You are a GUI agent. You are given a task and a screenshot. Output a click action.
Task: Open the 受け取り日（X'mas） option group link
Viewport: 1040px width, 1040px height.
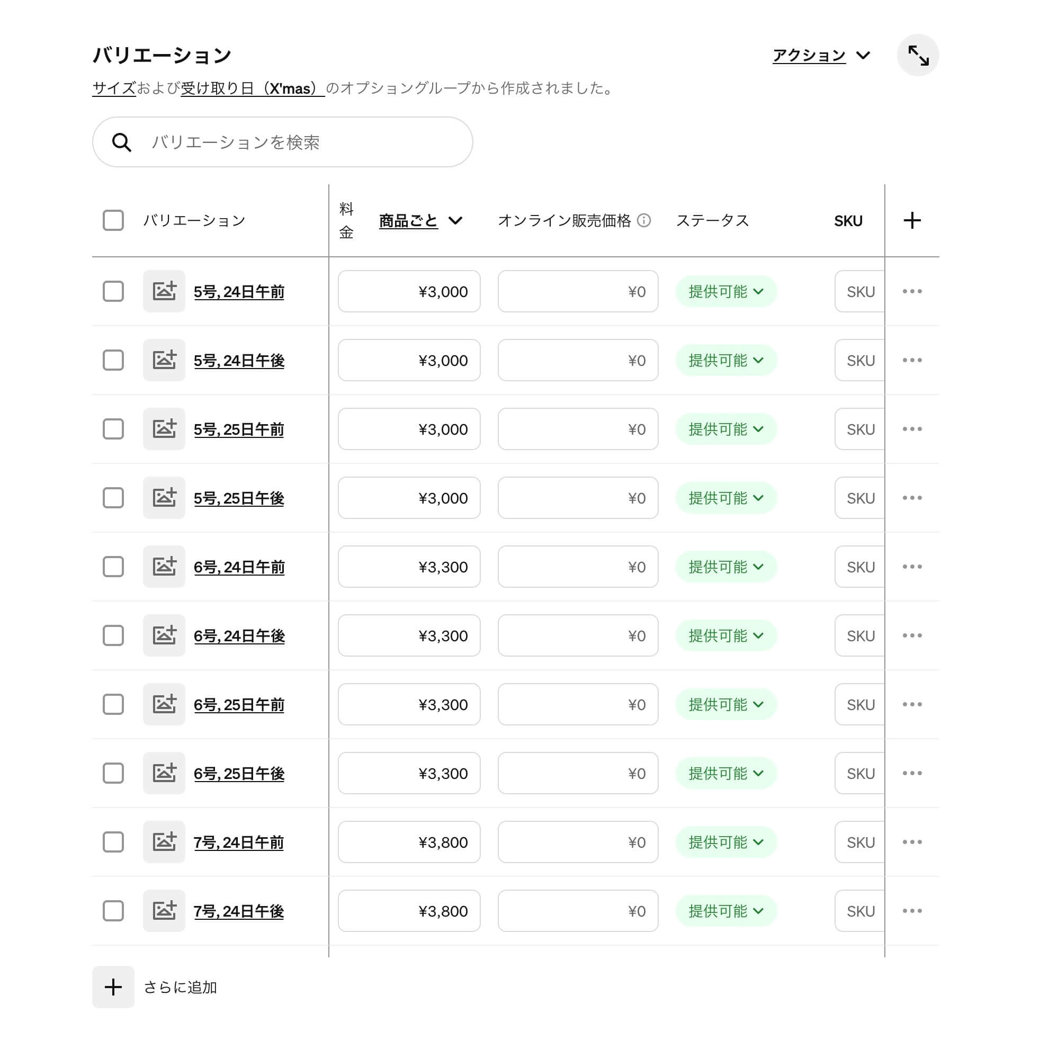click(x=253, y=88)
